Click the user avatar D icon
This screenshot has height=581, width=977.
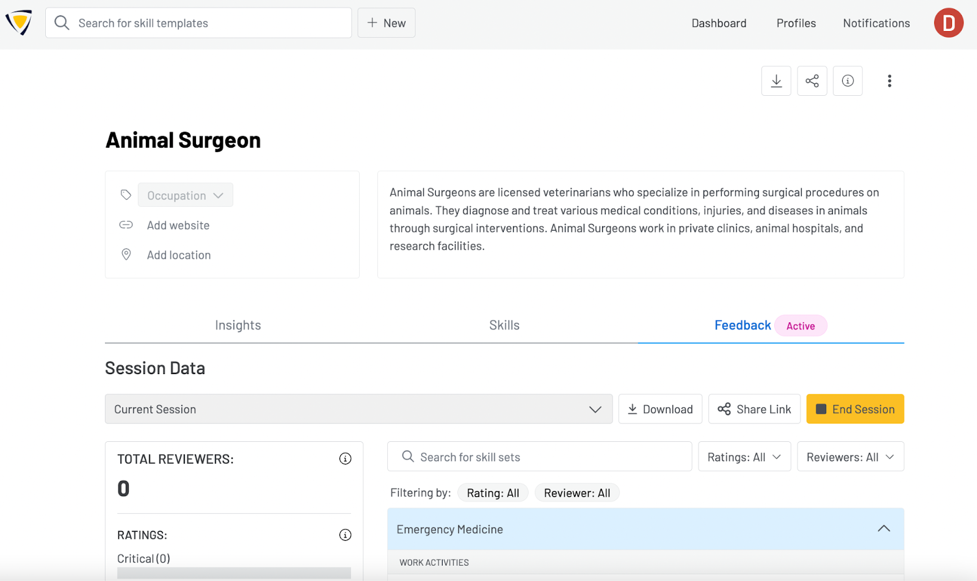tap(948, 23)
